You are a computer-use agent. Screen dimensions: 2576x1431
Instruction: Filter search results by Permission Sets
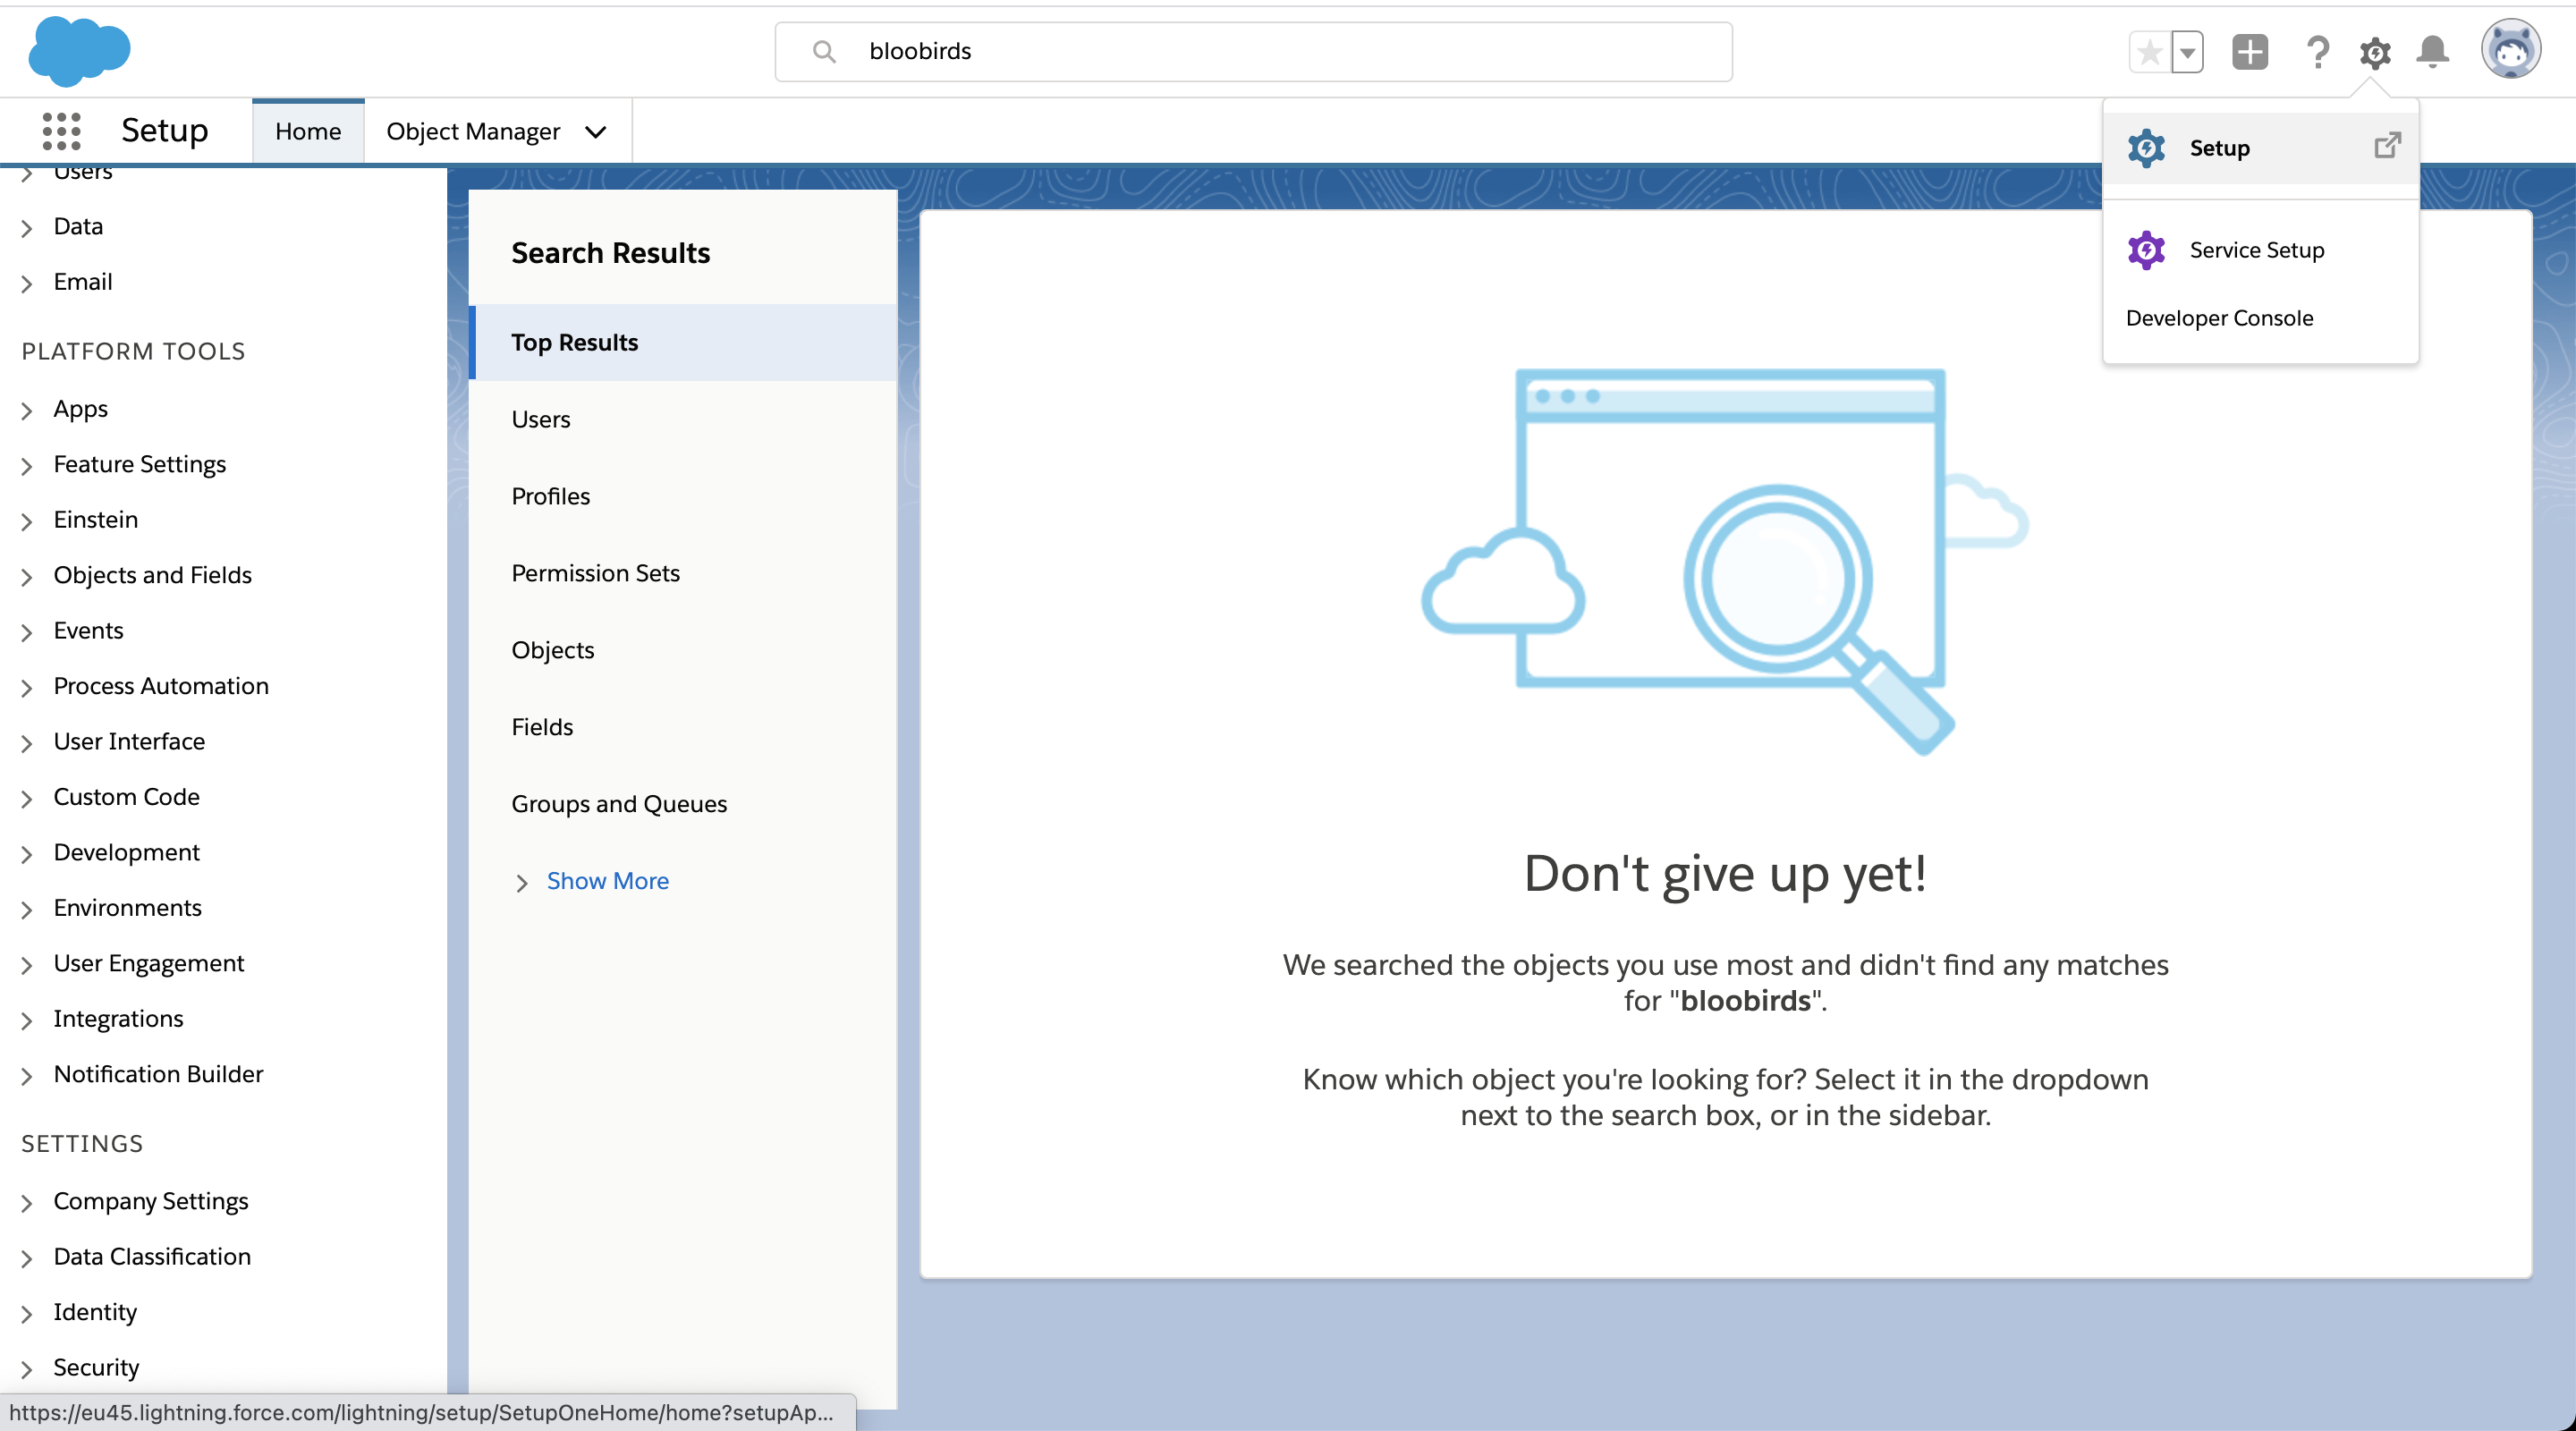[683, 573]
